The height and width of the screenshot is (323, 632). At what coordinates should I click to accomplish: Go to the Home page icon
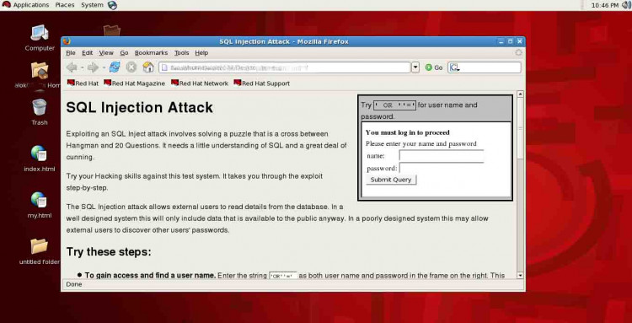pos(148,67)
